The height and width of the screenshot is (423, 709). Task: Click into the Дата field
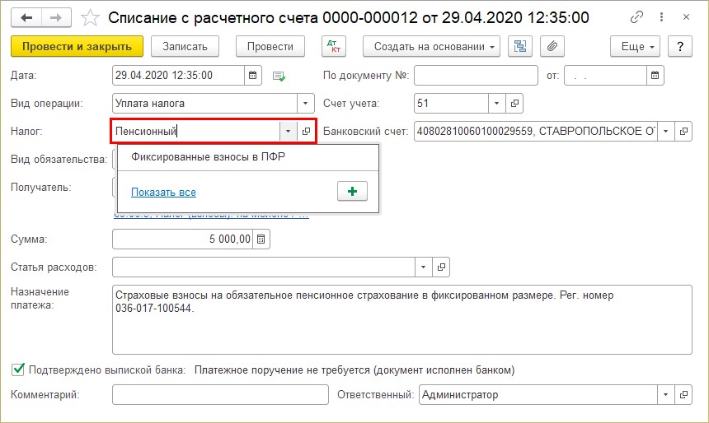click(178, 76)
